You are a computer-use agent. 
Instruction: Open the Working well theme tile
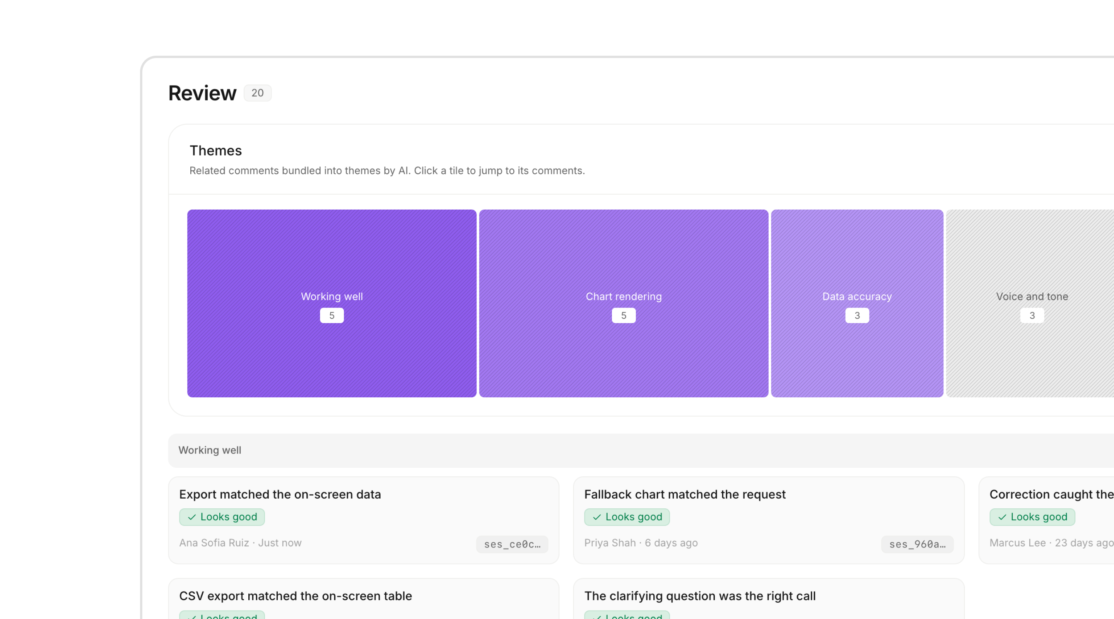332,303
